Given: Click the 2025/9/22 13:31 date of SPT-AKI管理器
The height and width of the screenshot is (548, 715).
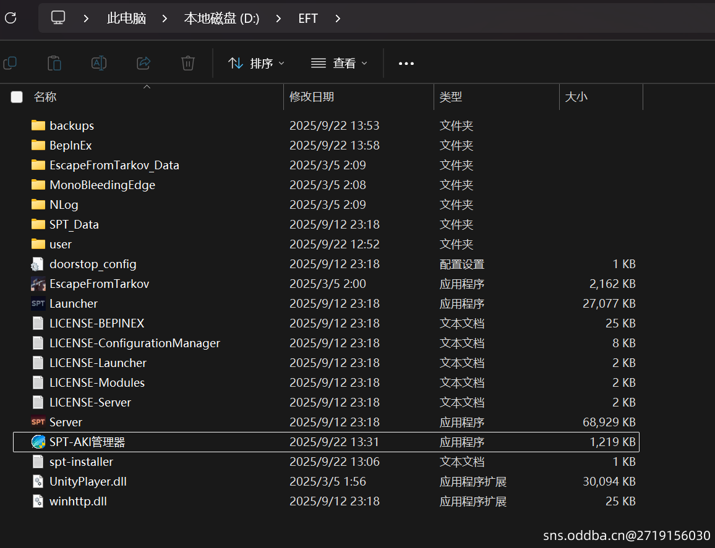Looking at the screenshot, I should (x=334, y=442).
